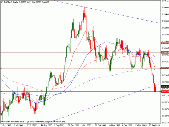Click the 0.92800 price axis label
169x127 pixels.
click(x=165, y=21)
